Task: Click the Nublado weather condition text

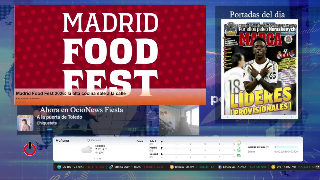Action: pyautogui.click(x=100, y=146)
